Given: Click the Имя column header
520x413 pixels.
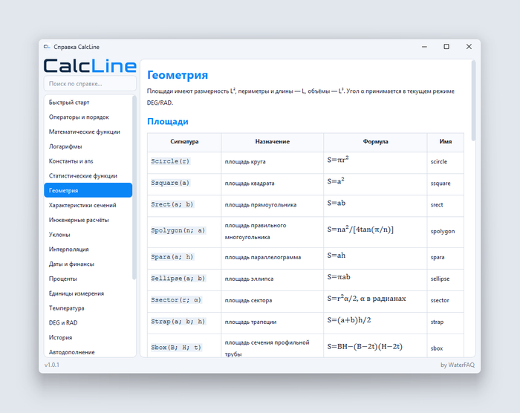Looking at the screenshot, I should point(446,142).
